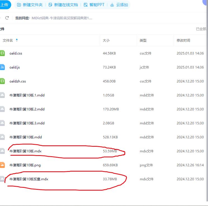The image size is (208, 206).
Task: Click the 新建文件夹 folder-plus icon
Action: tap(19, 5)
